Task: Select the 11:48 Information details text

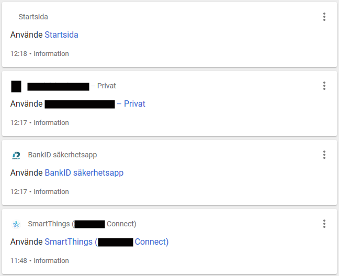Action: point(40,261)
